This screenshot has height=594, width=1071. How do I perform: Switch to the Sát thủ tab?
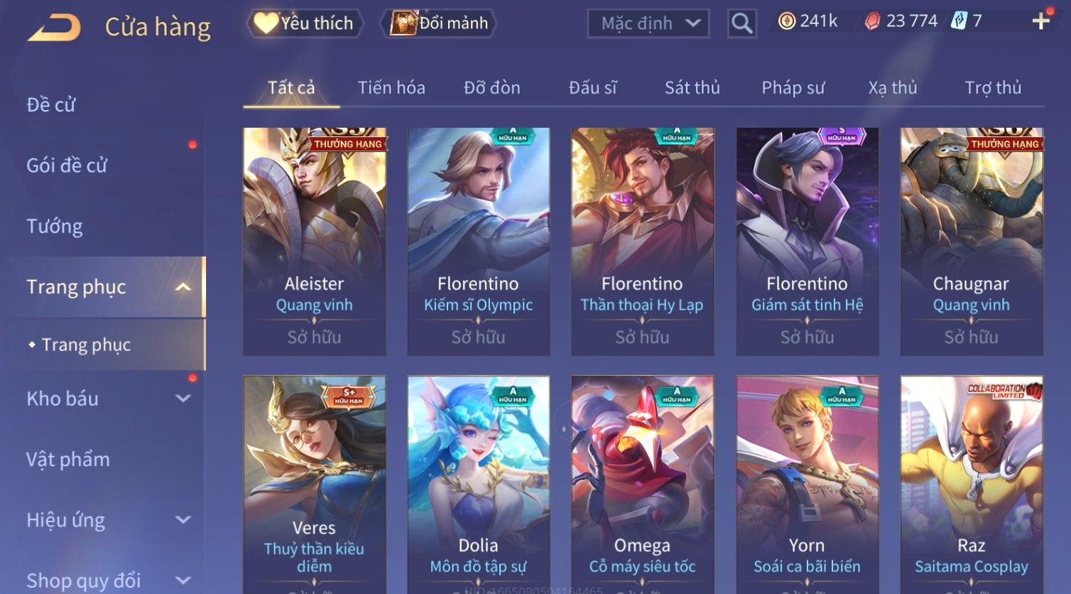tap(692, 87)
